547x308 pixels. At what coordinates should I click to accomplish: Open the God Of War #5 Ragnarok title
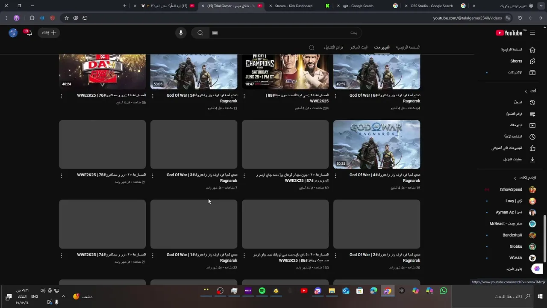click(202, 98)
